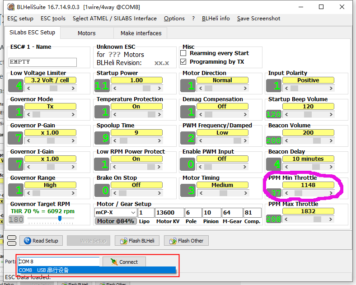
Task: Enable Rearming every Start checkbox
Action: [183, 53]
